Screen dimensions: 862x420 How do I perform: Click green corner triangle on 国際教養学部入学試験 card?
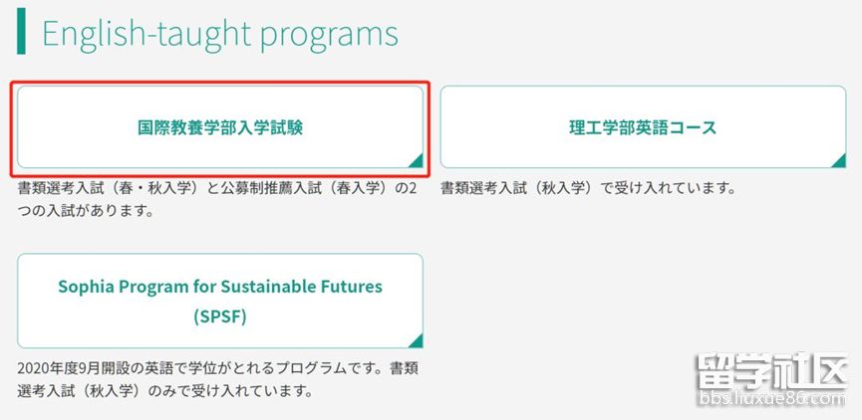(x=417, y=161)
